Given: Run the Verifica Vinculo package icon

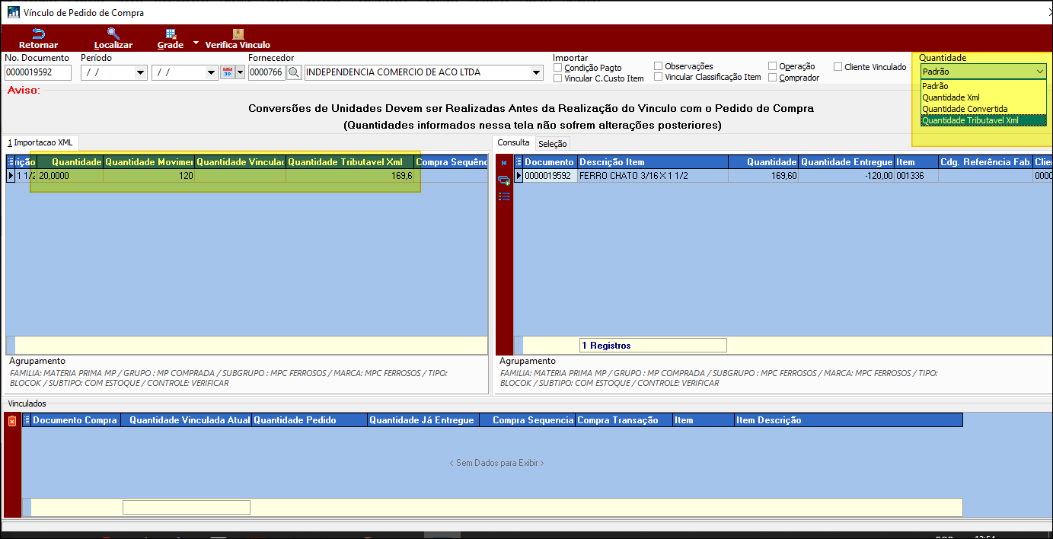Looking at the screenshot, I should click(x=238, y=33).
